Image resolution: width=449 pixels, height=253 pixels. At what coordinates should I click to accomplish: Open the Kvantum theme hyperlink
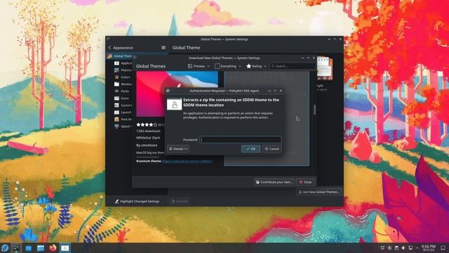(x=187, y=161)
